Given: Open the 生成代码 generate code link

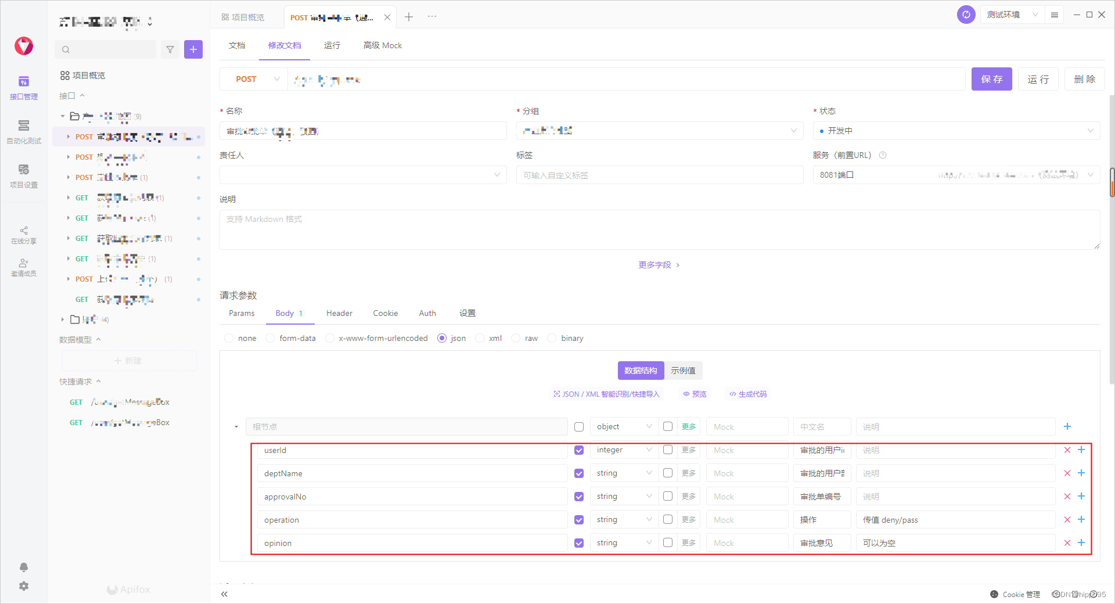Looking at the screenshot, I should (748, 394).
